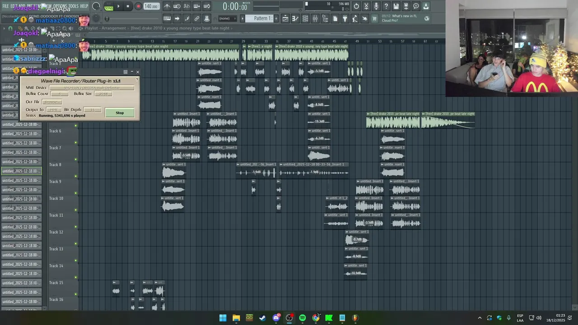Open the Browser view icon
Image resolution: width=578 pixels, height=325 pixels.
point(325,19)
